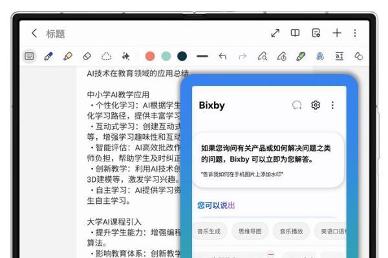Screen dimensions: 388x258
Task: Pick the coral red pen color
Action: pos(150,56)
